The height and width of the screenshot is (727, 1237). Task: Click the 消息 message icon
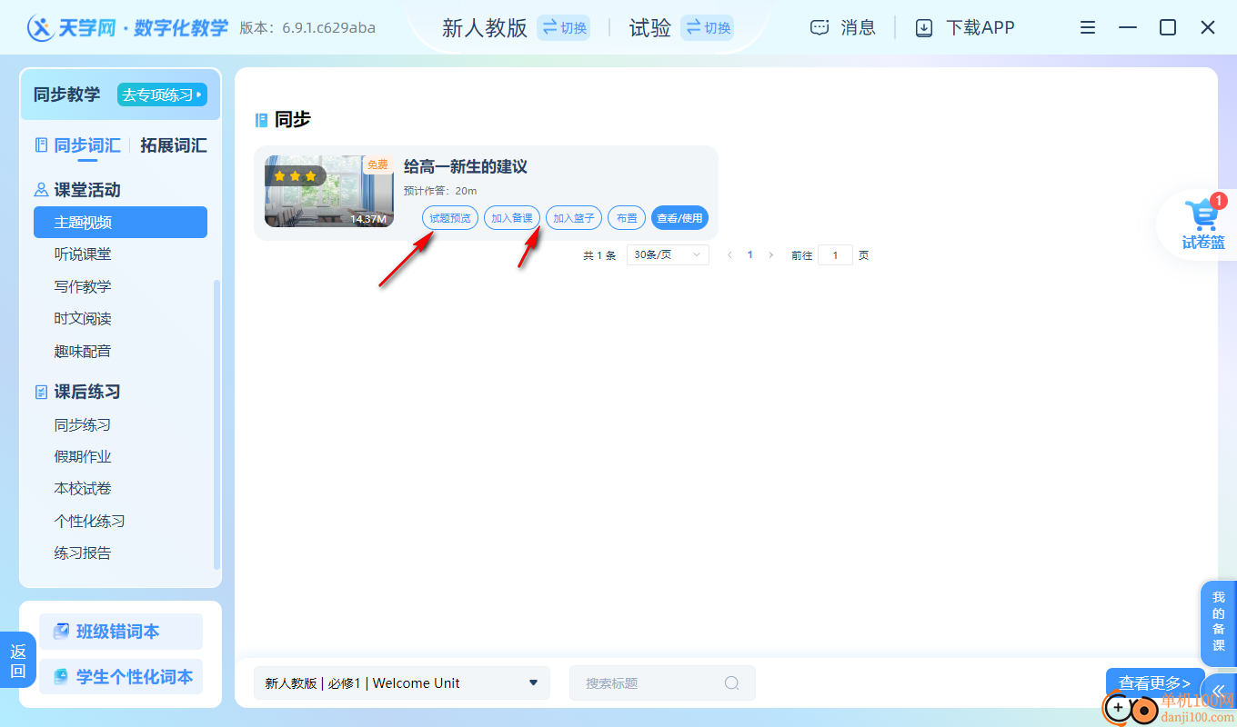[820, 28]
